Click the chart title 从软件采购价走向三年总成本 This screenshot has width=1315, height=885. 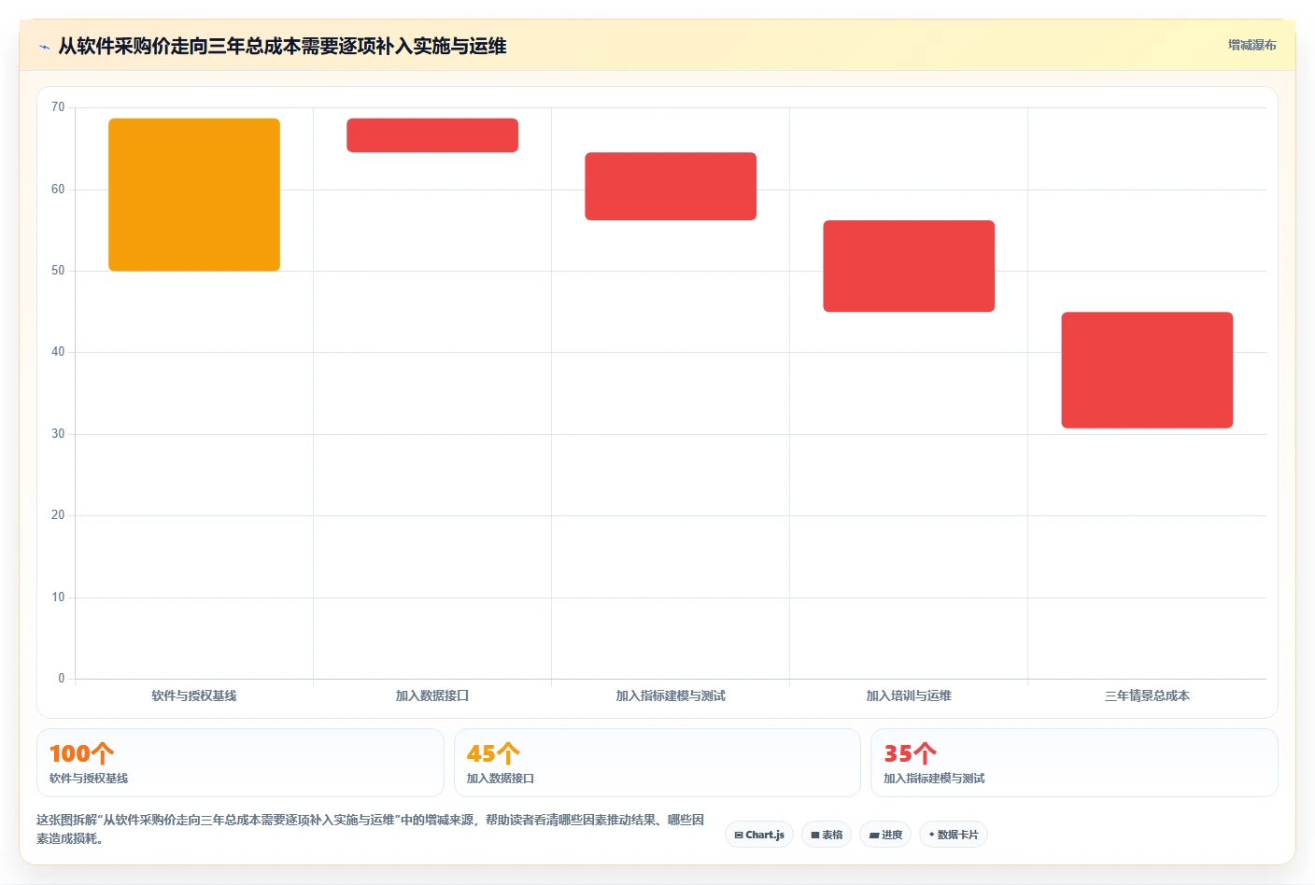point(282,46)
